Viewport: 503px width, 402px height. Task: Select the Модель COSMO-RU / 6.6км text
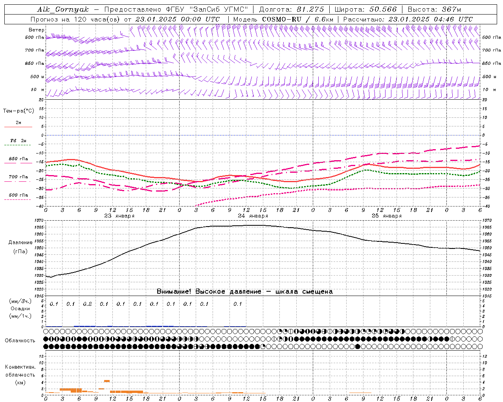click(283, 19)
